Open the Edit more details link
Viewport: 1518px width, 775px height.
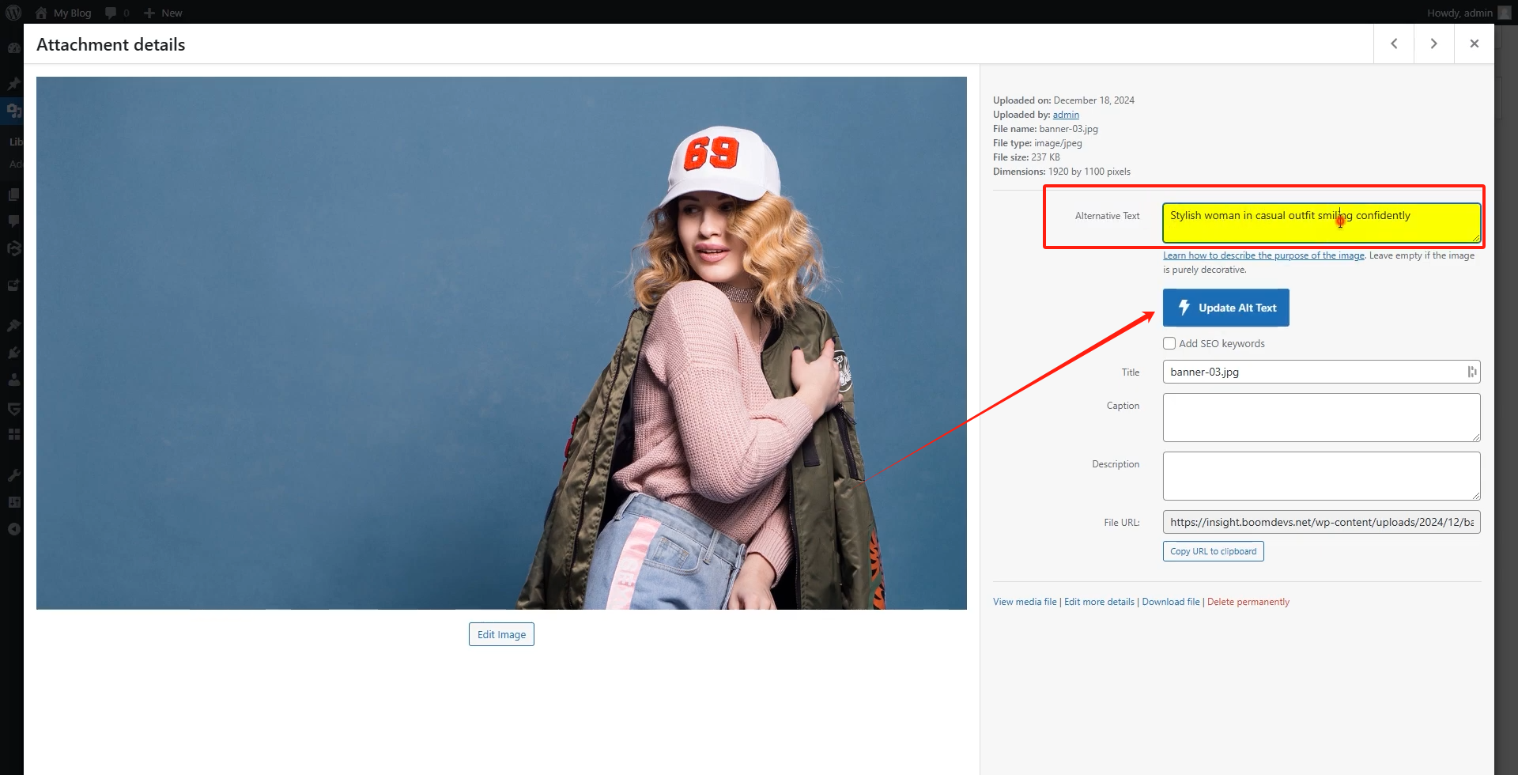[1099, 602]
